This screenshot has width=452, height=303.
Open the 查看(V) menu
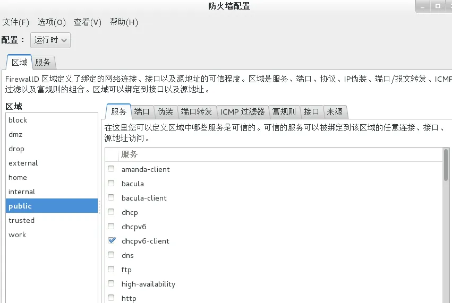(x=88, y=22)
